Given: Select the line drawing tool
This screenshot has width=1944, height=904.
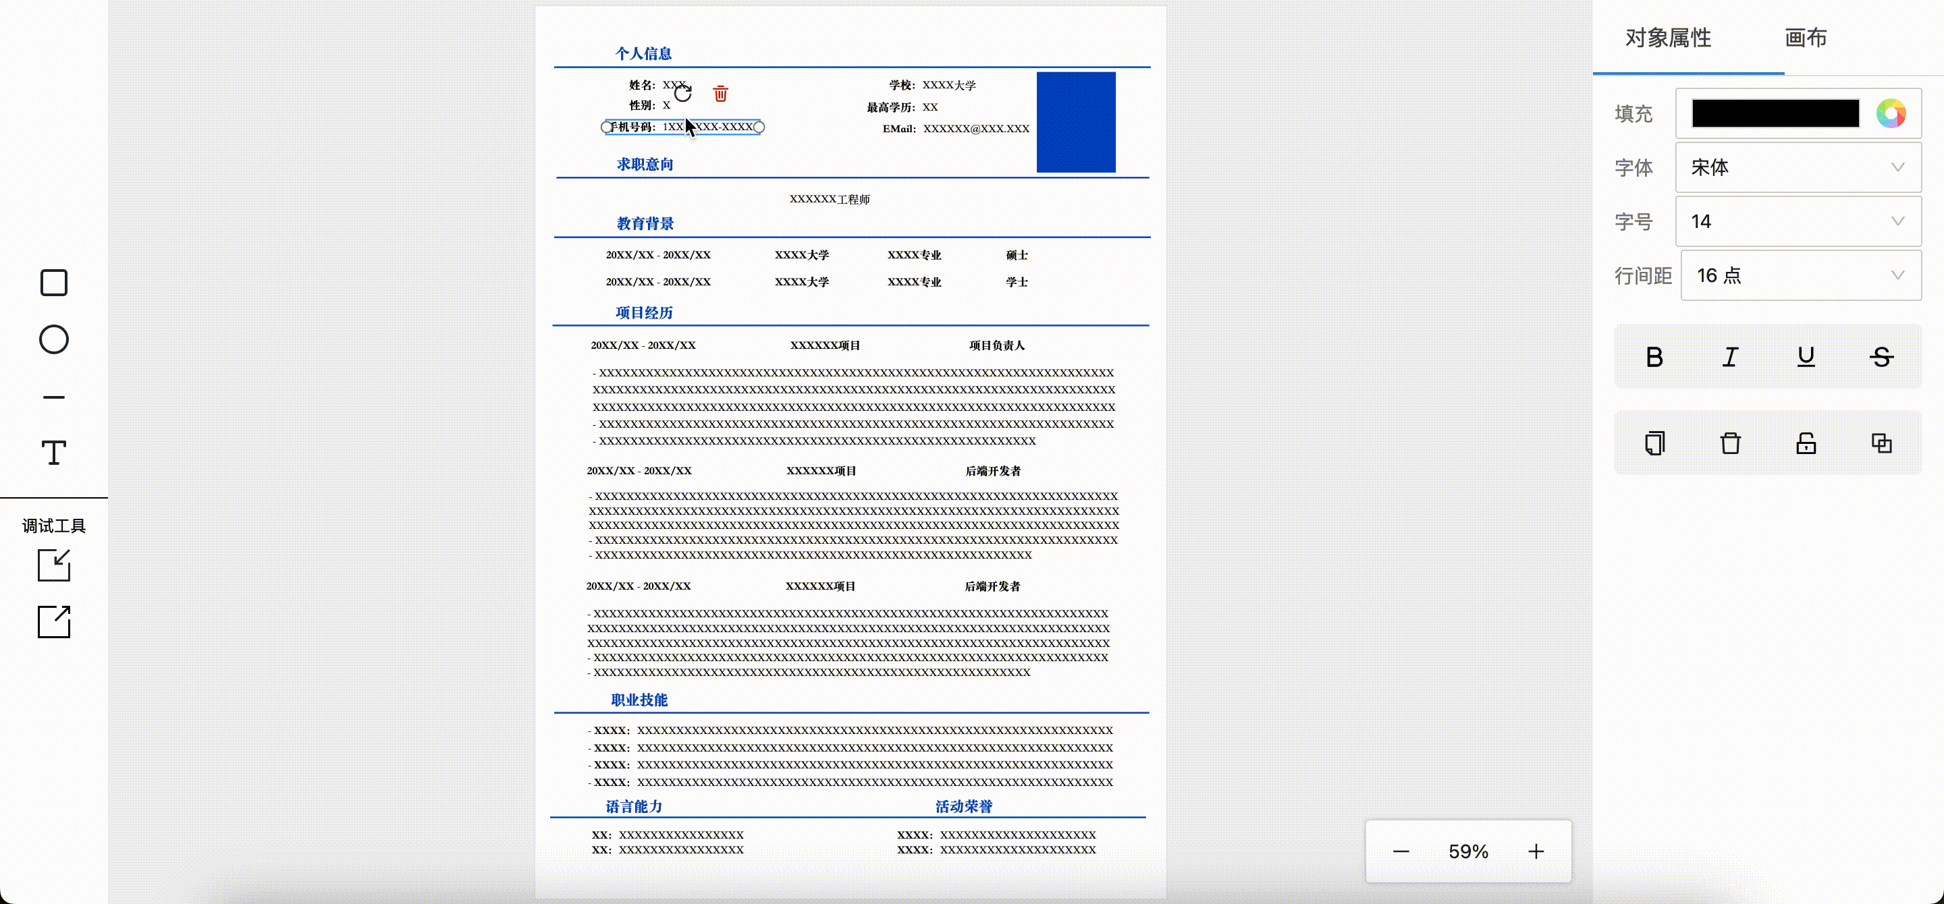Looking at the screenshot, I should pos(53,397).
